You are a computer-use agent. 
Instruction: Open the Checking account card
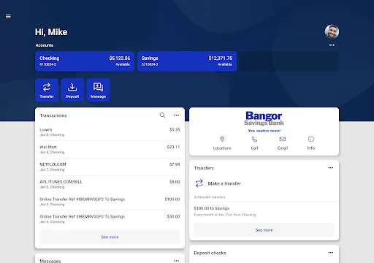85,61
